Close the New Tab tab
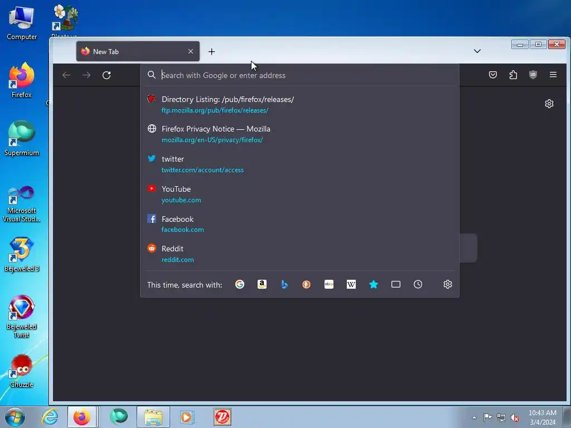Image resolution: width=571 pixels, height=428 pixels. click(191, 51)
